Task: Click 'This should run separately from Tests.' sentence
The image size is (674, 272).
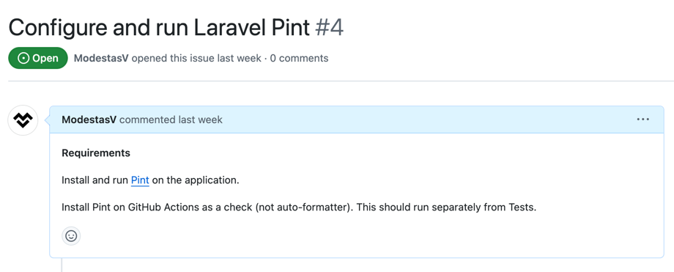Action: click(x=447, y=207)
